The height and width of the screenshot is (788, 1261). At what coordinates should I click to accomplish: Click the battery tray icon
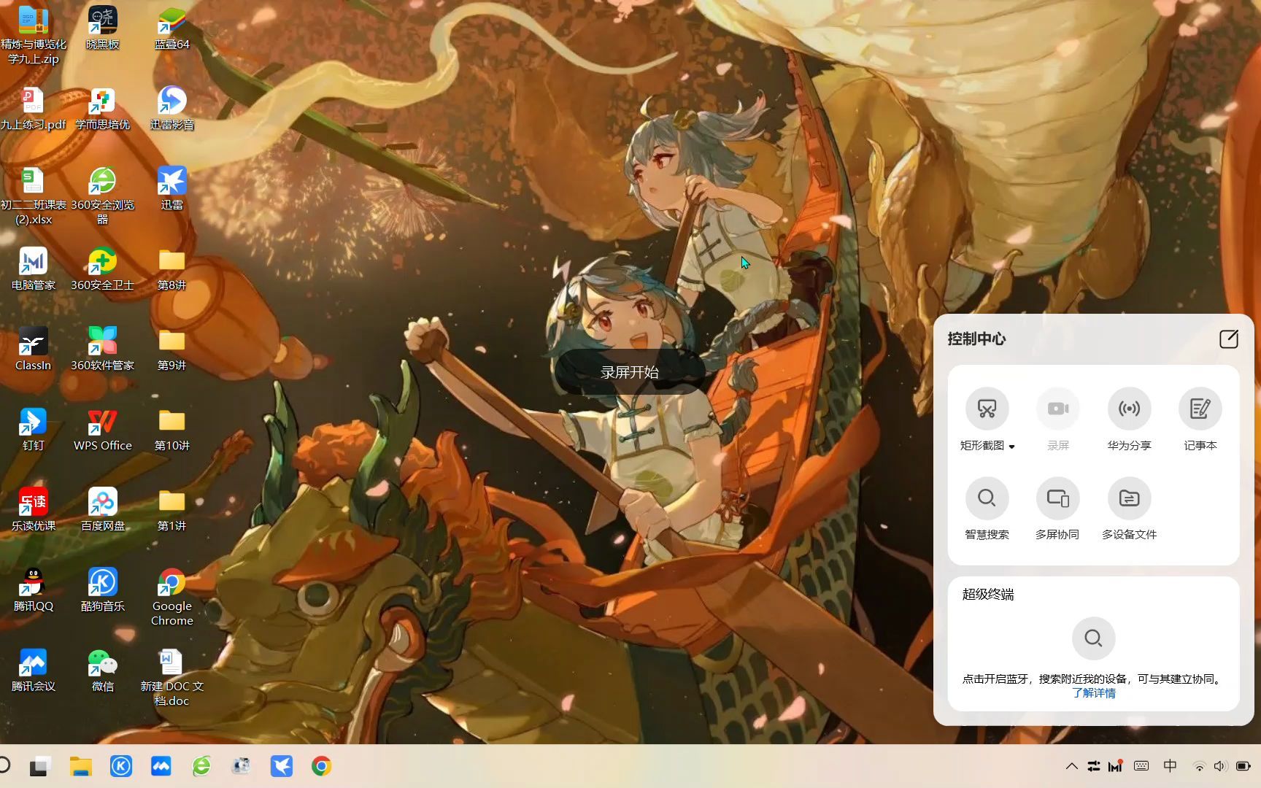click(x=1243, y=766)
